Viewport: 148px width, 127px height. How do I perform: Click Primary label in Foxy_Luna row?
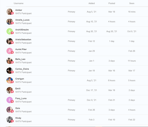(71, 100)
